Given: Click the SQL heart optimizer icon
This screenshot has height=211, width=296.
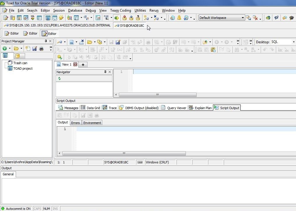Looking at the screenshot, I should point(33,18).
